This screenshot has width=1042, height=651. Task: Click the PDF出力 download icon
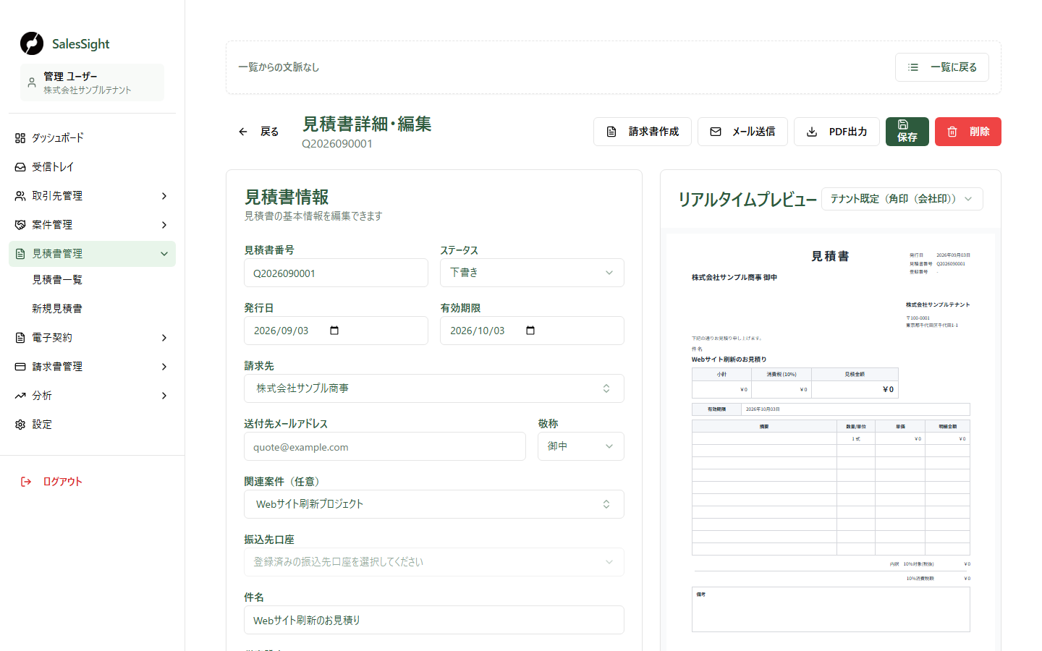(812, 132)
